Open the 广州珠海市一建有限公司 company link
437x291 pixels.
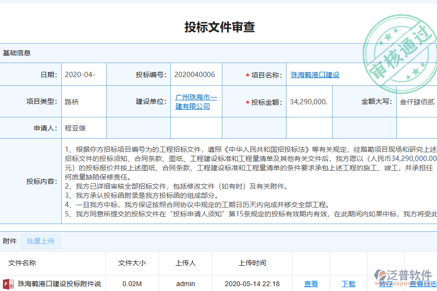point(196,101)
